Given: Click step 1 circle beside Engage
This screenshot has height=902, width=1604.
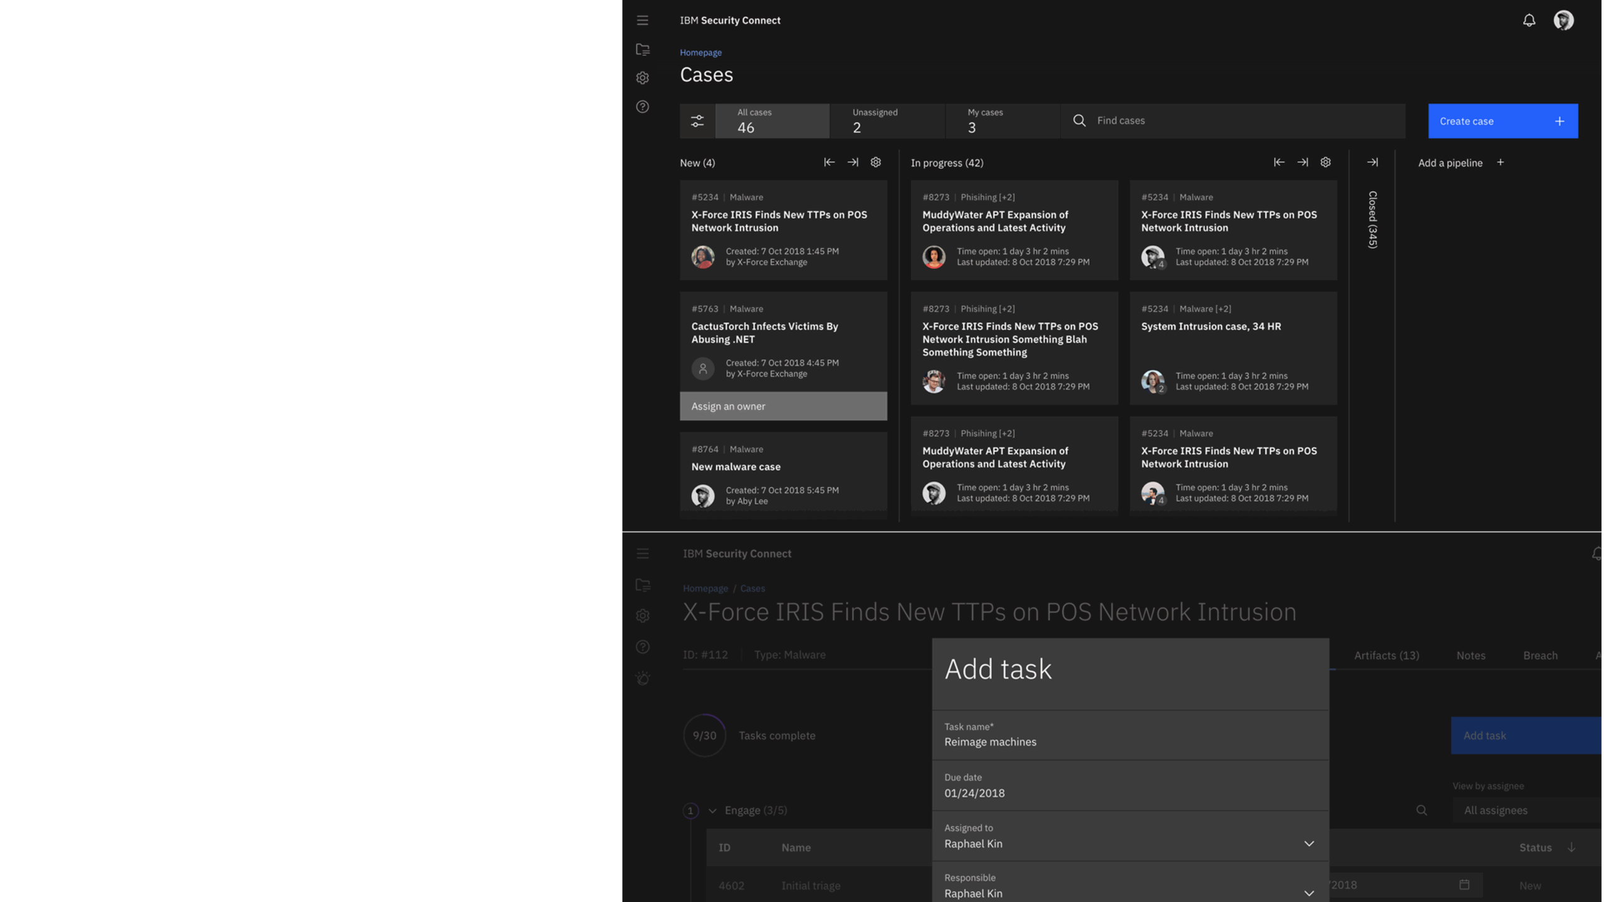Looking at the screenshot, I should click(690, 811).
